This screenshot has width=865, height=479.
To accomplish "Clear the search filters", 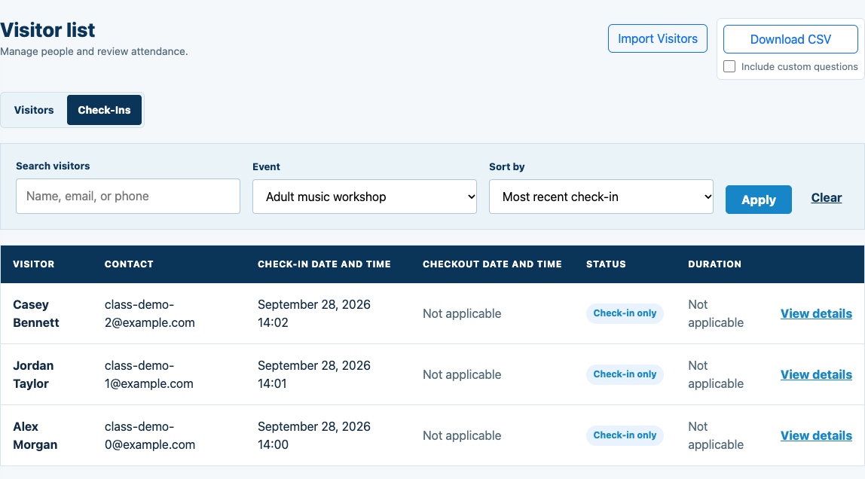I will pos(827,198).
